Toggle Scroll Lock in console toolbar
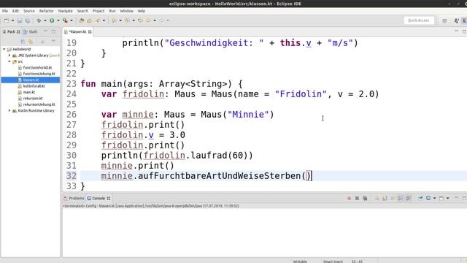Screen dimensions: 467x263 385,198
